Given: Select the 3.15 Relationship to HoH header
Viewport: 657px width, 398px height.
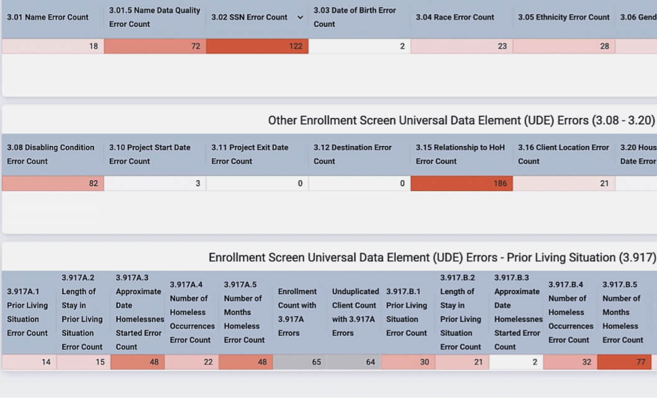Looking at the screenshot, I should point(459,154).
